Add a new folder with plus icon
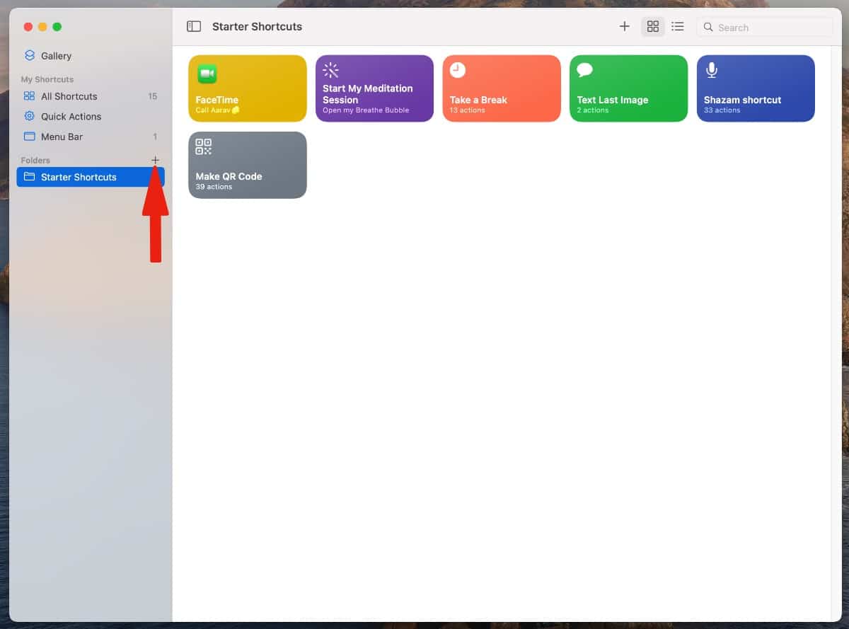 point(156,160)
